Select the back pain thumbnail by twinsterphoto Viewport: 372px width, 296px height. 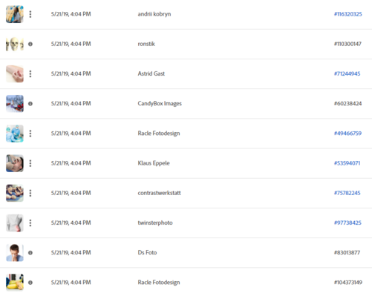click(15, 223)
